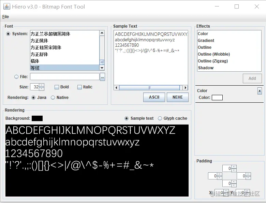Click inside the font file path field
This screenshot has height=203, width=266.
click(65, 77)
